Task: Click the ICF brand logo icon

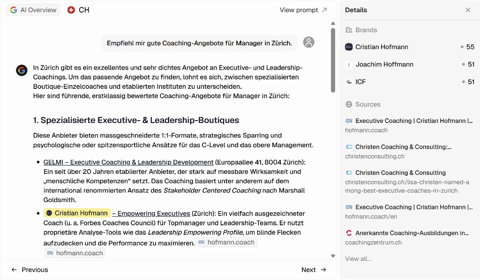Action: tap(349, 82)
